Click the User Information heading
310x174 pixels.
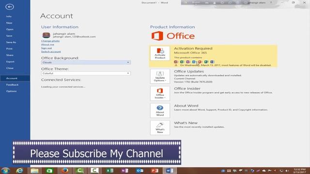[x=60, y=27]
